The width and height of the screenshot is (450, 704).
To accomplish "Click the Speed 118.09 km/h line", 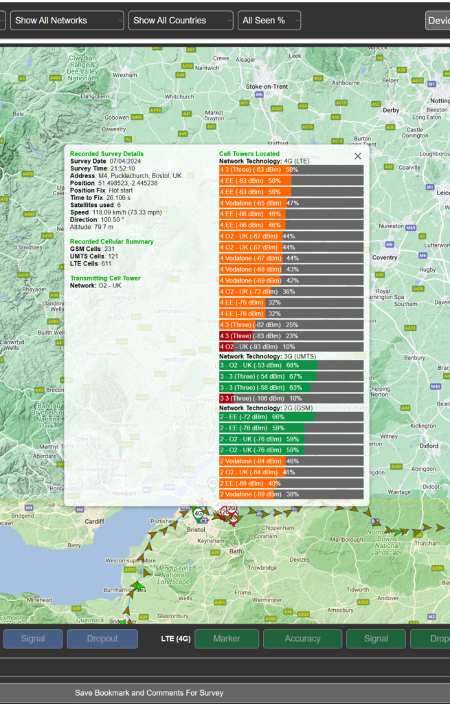I will [x=115, y=212].
